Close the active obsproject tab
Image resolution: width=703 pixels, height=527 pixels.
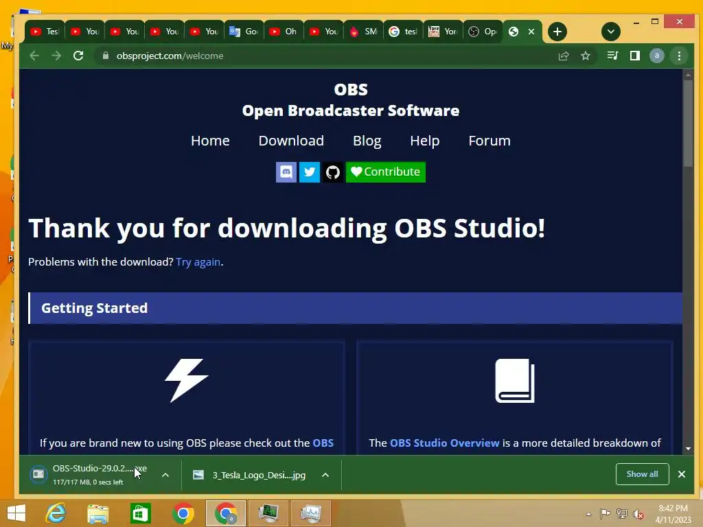click(531, 32)
